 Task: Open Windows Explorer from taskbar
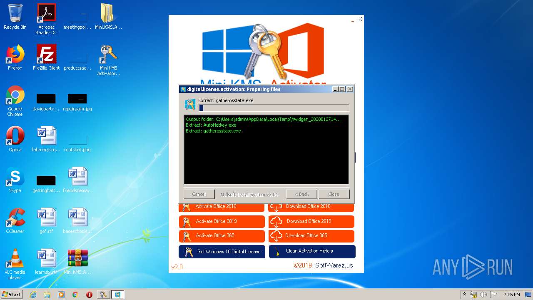[47, 295]
